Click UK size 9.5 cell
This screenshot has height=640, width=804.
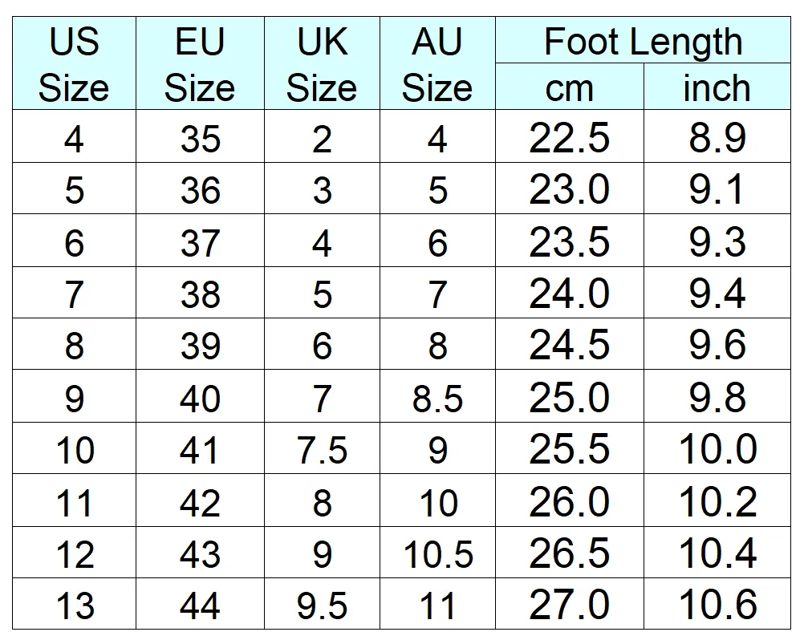(x=322, y=604)
